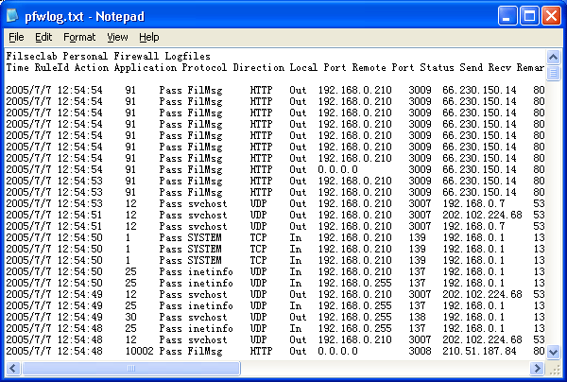The height and width of the screenshot is (382, 567).
Task: Click the horizontal scrollbar right arrow
Action: point(538,367)
